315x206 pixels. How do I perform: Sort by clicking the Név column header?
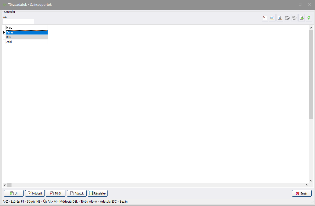(x=26, y=27)
